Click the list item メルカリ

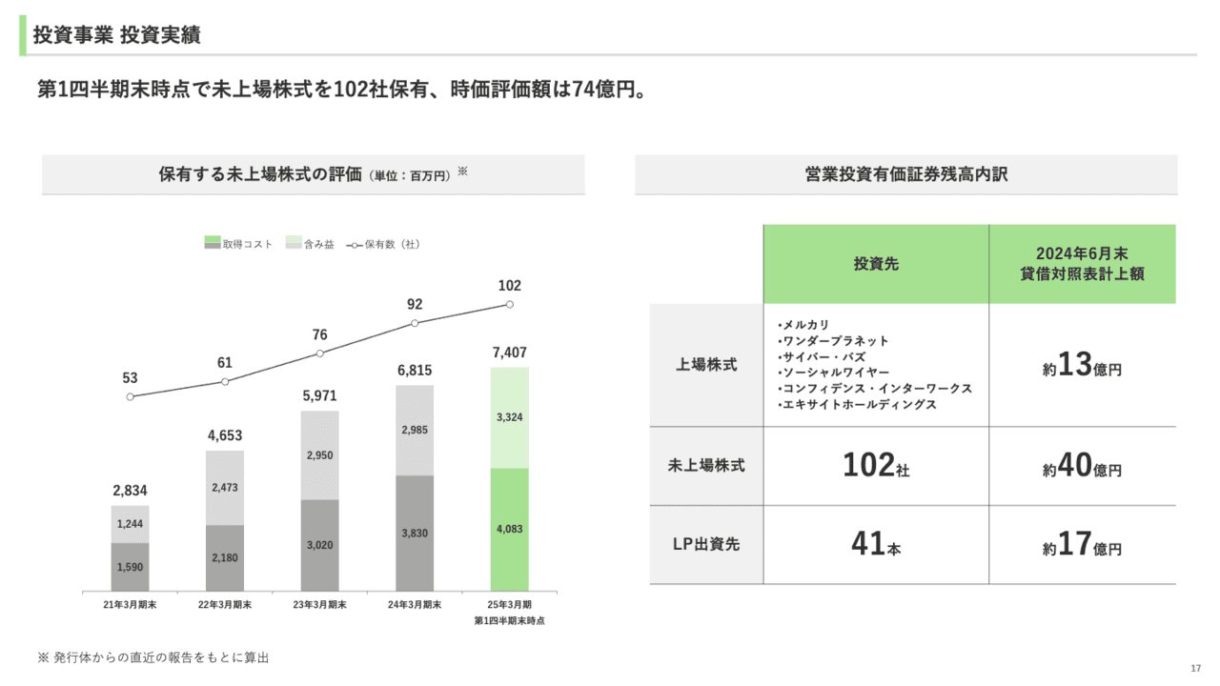803,325
